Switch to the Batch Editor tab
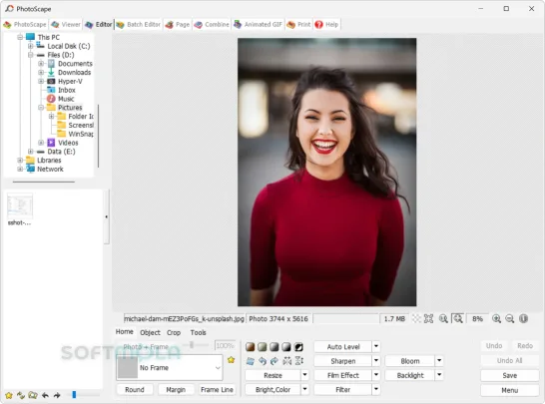This screenshot has height=404, width=545. coord(139,24)
